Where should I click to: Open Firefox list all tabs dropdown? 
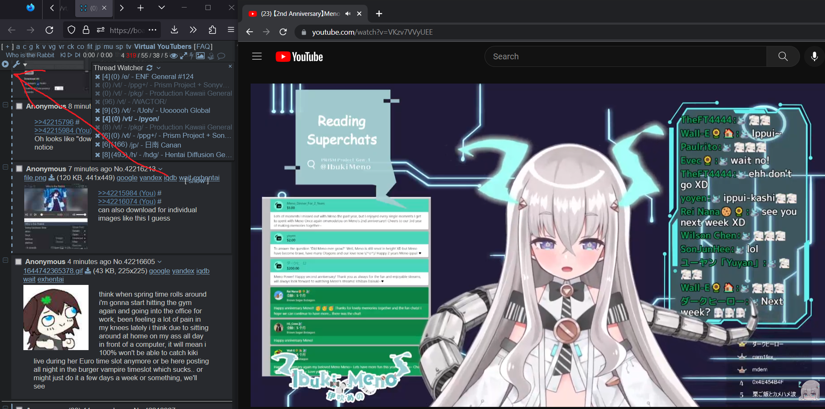tap(162, 8)
